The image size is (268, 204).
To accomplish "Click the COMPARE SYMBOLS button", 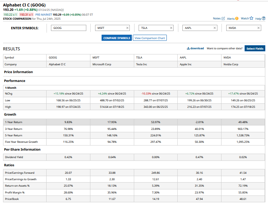I will (117, 38).
